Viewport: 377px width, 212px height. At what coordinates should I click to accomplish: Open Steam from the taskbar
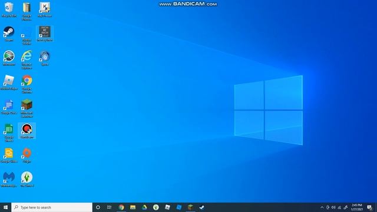(x=202, y=207)
